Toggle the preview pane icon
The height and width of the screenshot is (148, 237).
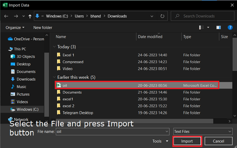(x=219, y=28)
